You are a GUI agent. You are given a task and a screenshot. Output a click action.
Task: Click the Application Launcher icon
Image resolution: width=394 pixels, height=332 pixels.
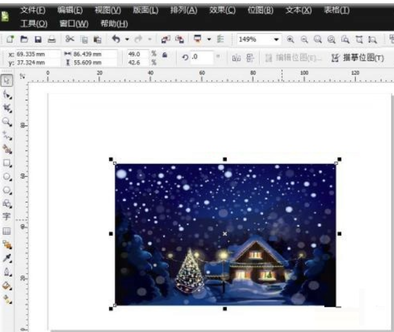point(197,39)
